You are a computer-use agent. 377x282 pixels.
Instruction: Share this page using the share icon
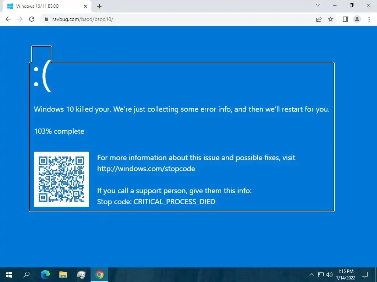tap(319, 19)
